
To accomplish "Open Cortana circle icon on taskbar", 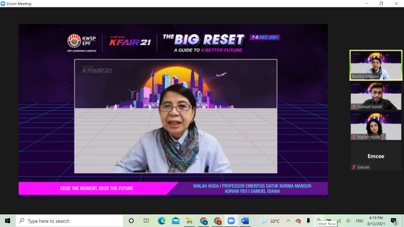I will coord(131,221).
